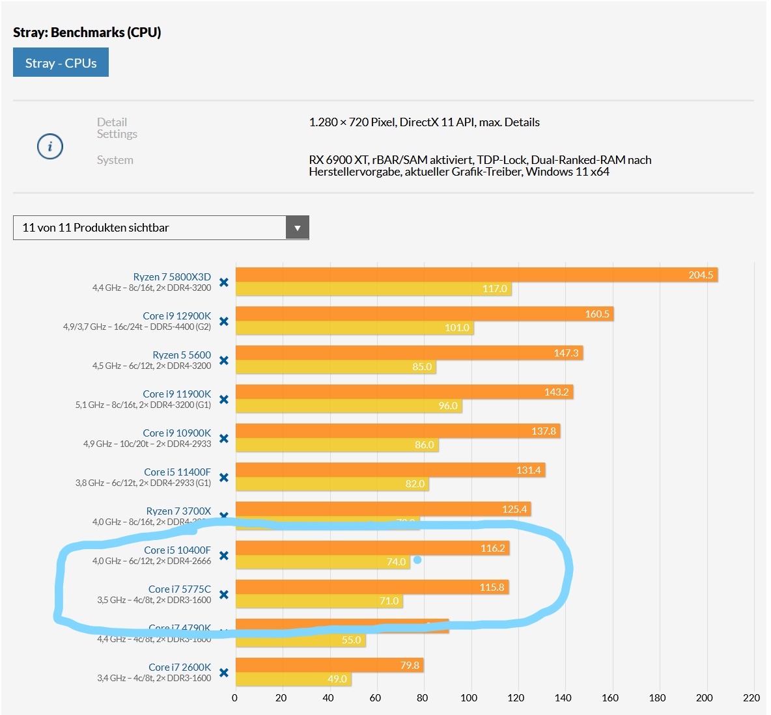Screen dimensions: 771x715
Task: Click the yellow 101.0 bar for Core i9 12900K
Action: 354,327
